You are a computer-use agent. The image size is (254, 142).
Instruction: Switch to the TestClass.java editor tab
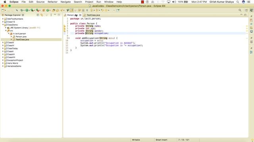pos(93,15)
